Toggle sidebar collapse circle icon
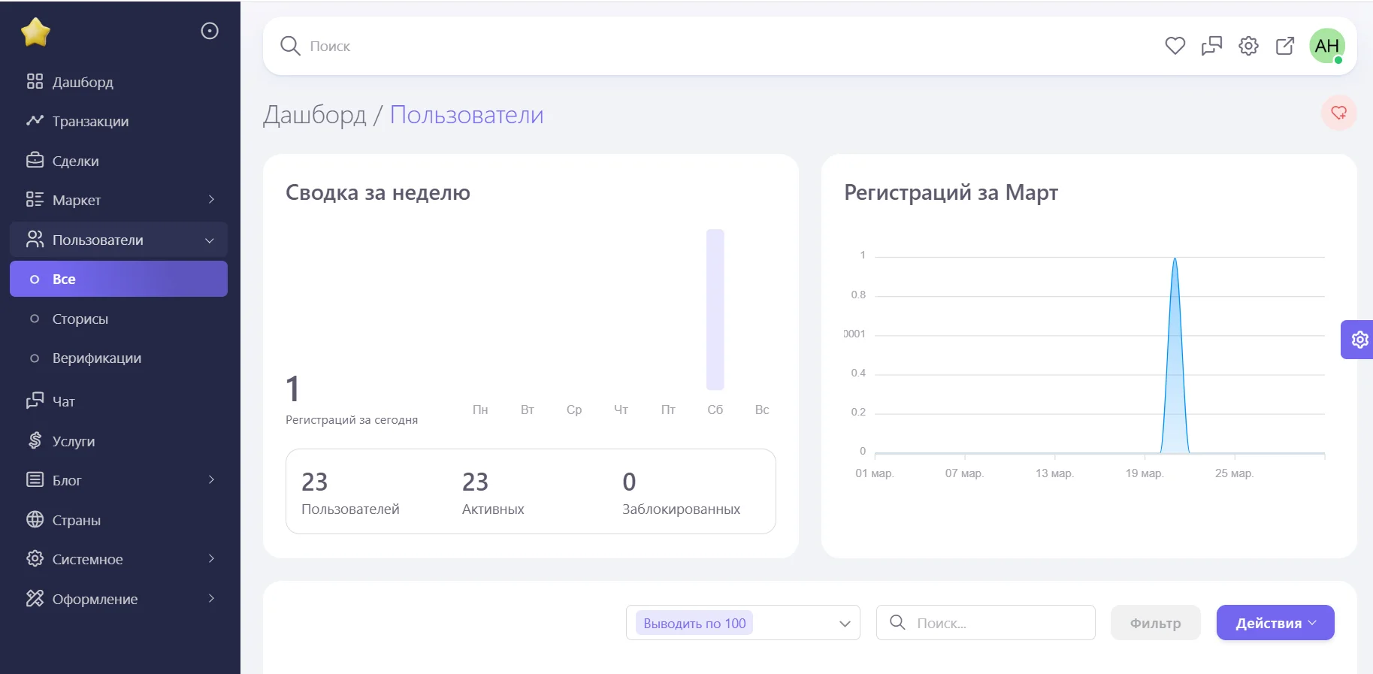 tap(210, 31)
